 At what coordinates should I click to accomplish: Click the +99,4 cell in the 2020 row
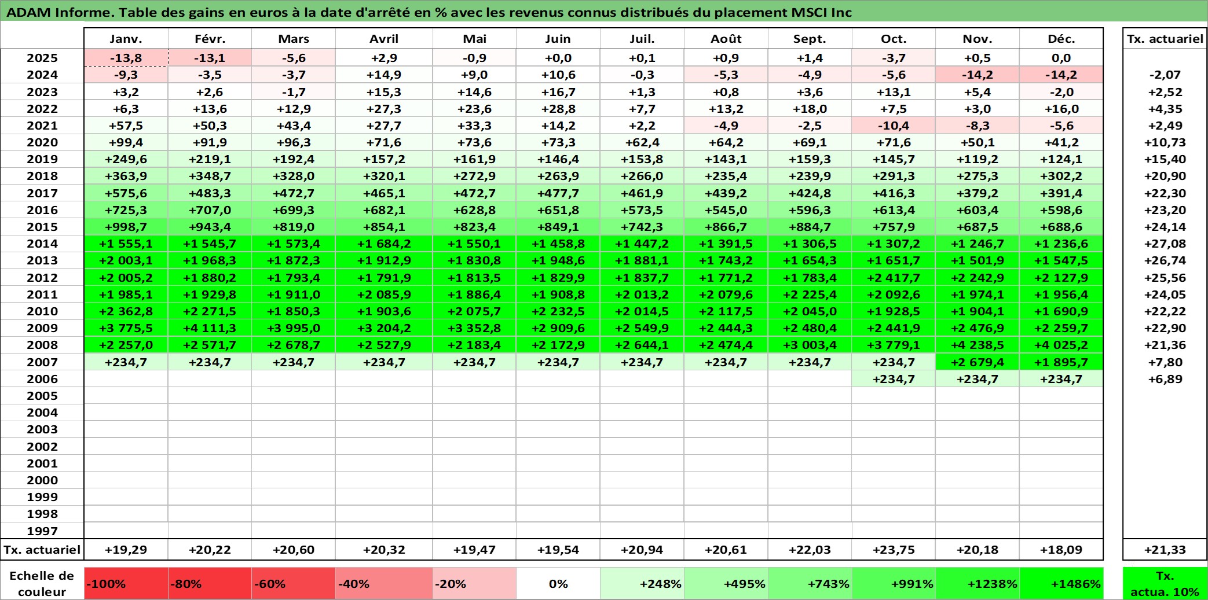(126, 142)
